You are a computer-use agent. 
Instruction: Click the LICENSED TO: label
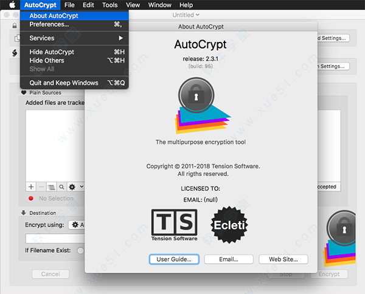[200, 188]
